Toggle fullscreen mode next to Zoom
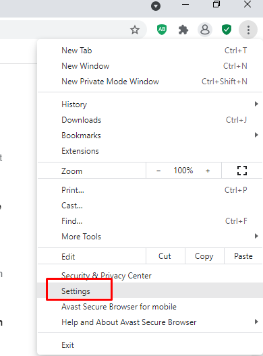 click(242, 171)
